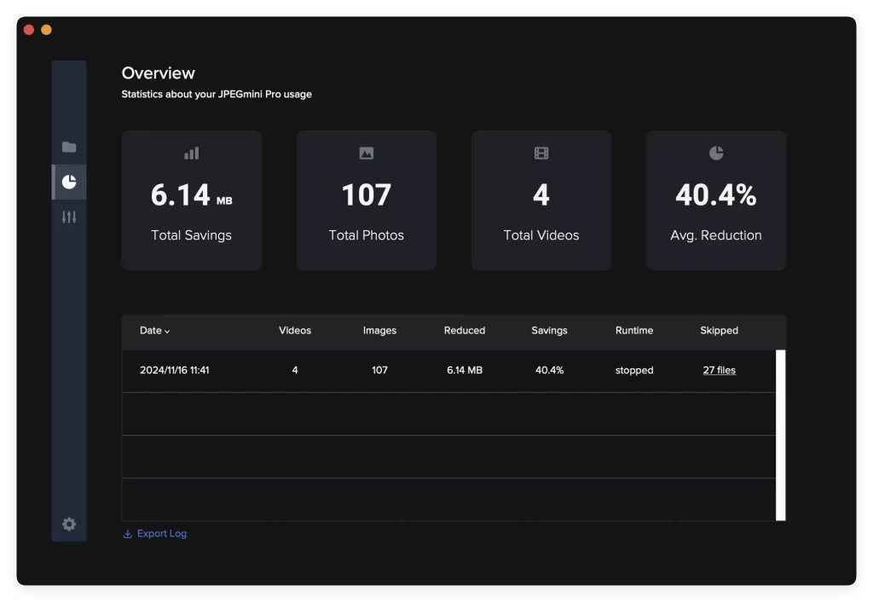This screenshot has height=602, width=873.
Task: Click the bar chart icon above Total Savings
Action: 191,153
